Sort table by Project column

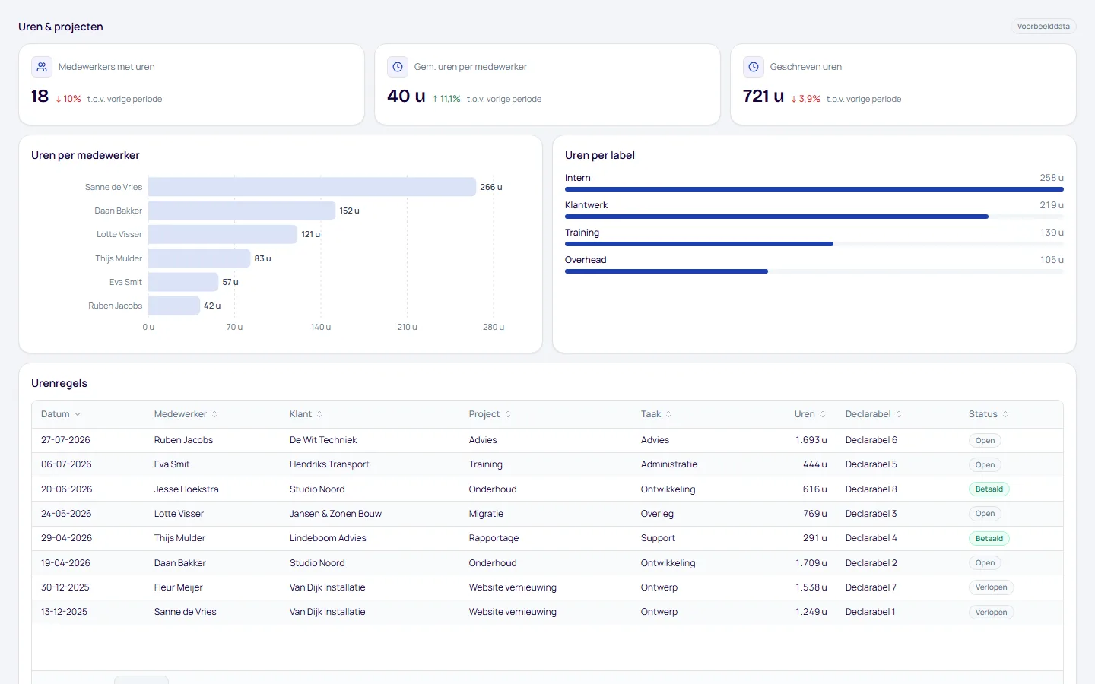tap(490, 414)
